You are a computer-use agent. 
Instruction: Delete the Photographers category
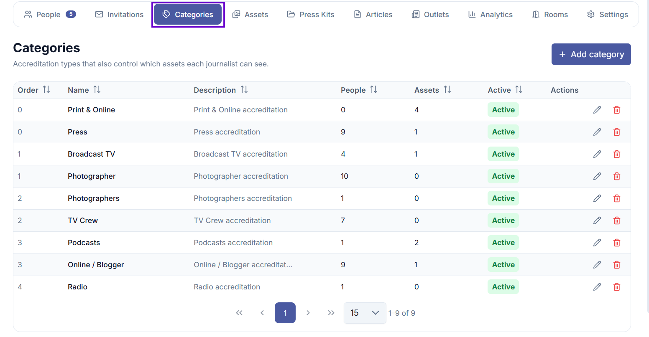[617, 198]
